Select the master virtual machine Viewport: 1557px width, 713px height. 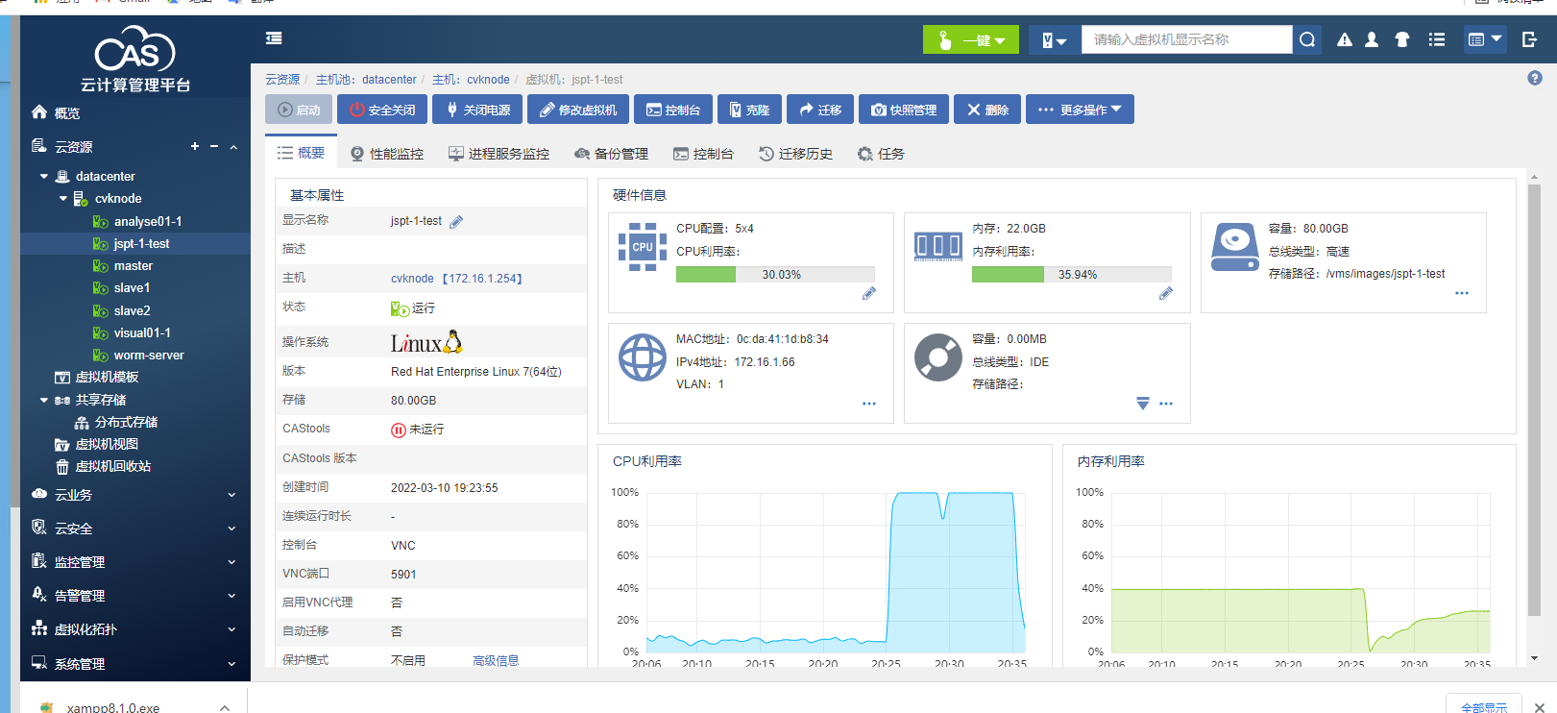(134, 266)
